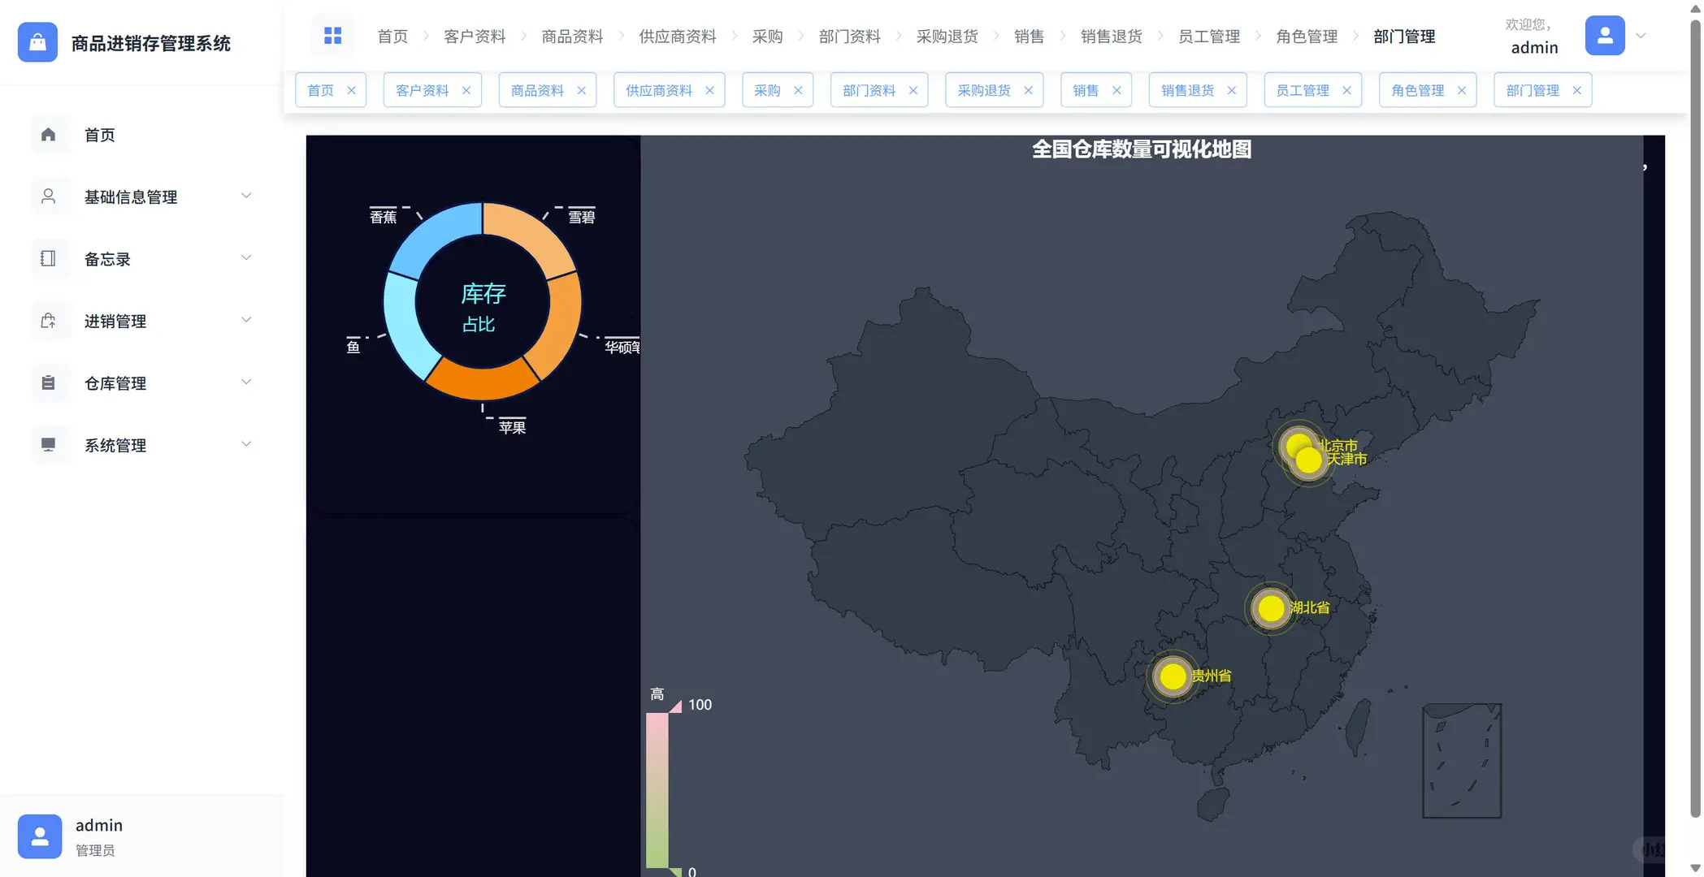Image resolution: width=1704 pixels, height=877 pixels.
Task: Open 进销管理 via its bag icon
Action: (x=49, y=320)
